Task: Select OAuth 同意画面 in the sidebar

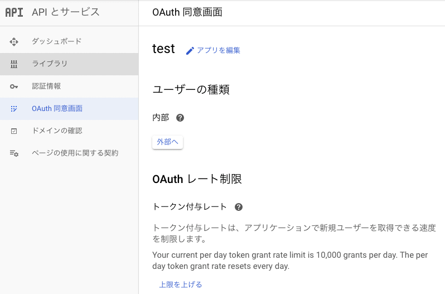Action: 57,108
